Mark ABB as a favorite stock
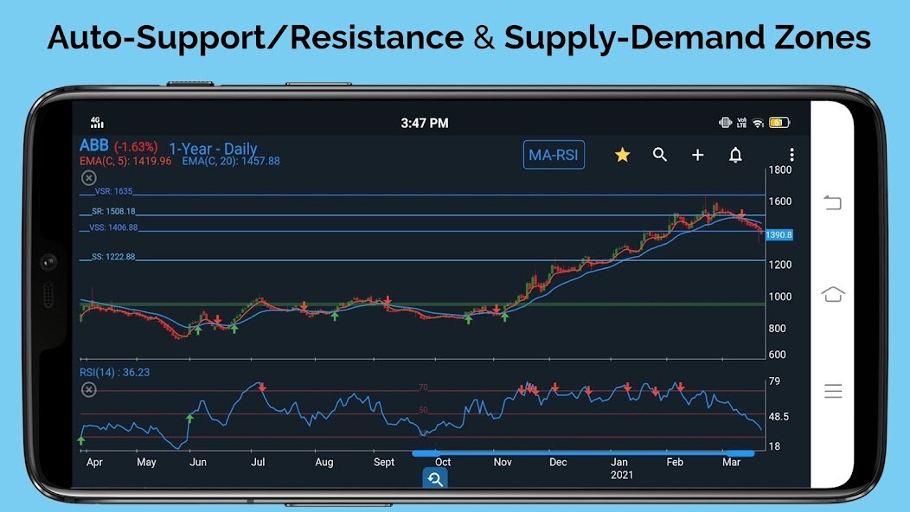 (x=622, y=155)
